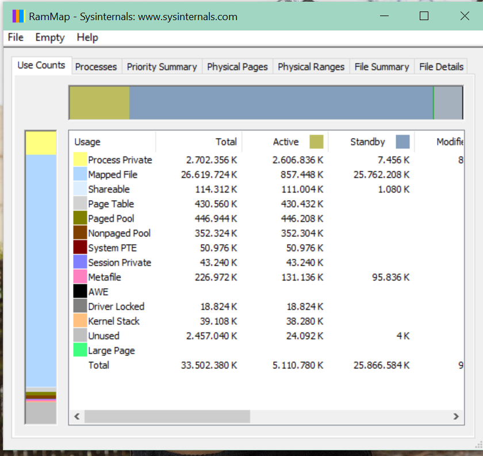The width and height of the screenshot is (483, 456).
Task: Click the pale Shareable color swatch
Action: (x=80, y=189)
